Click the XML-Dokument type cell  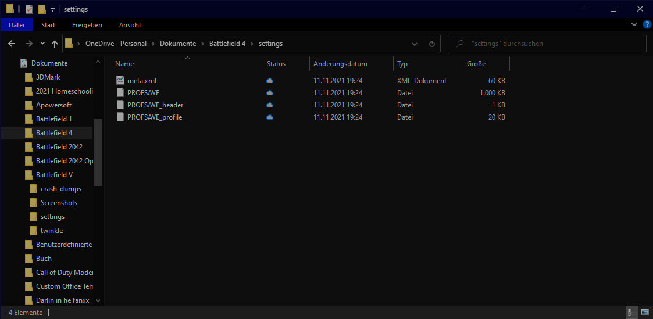click(422, 81)
